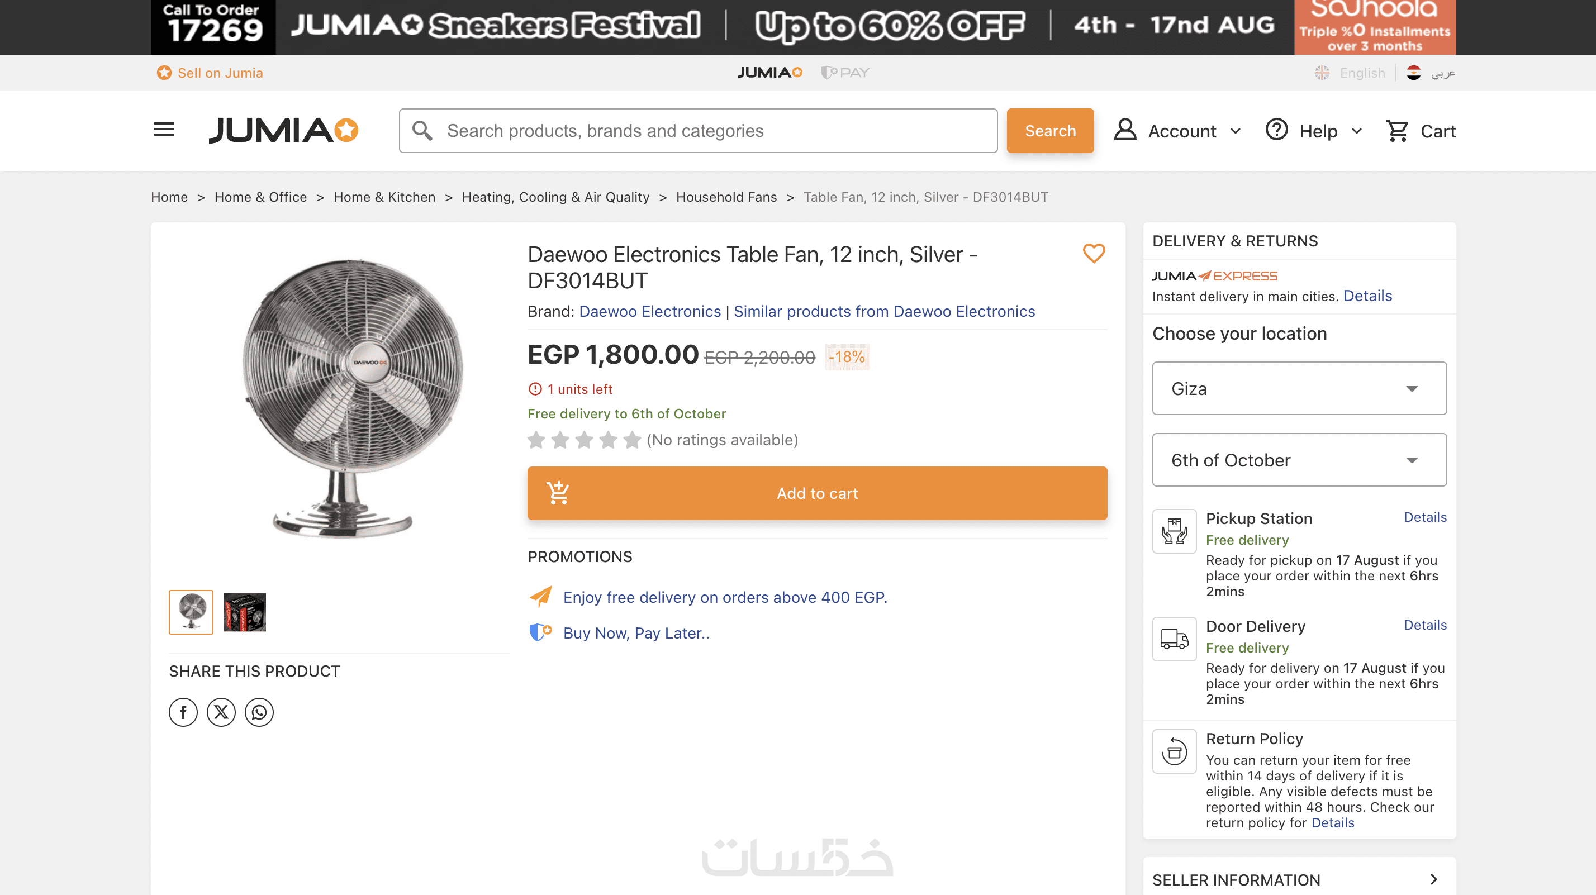Add product to wishlist with heart icon
Image resolution: width=1596 pixels, height=895 pixels.
(x=1094, y=253)
